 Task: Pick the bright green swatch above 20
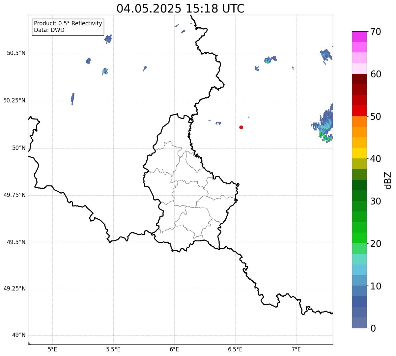pos(359,238)
